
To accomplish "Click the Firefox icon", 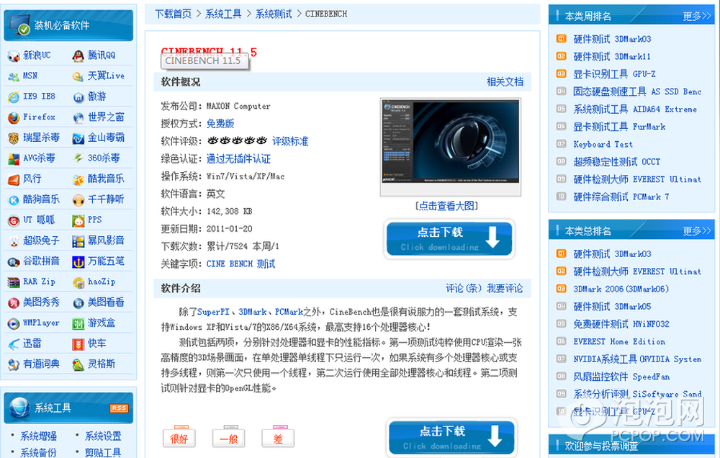I will point(13,117).
